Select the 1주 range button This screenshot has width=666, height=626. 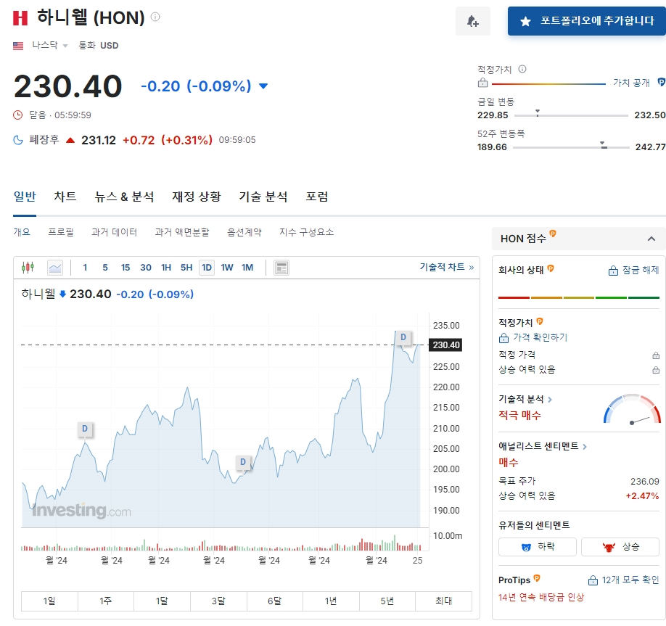(x=106, y=601)
